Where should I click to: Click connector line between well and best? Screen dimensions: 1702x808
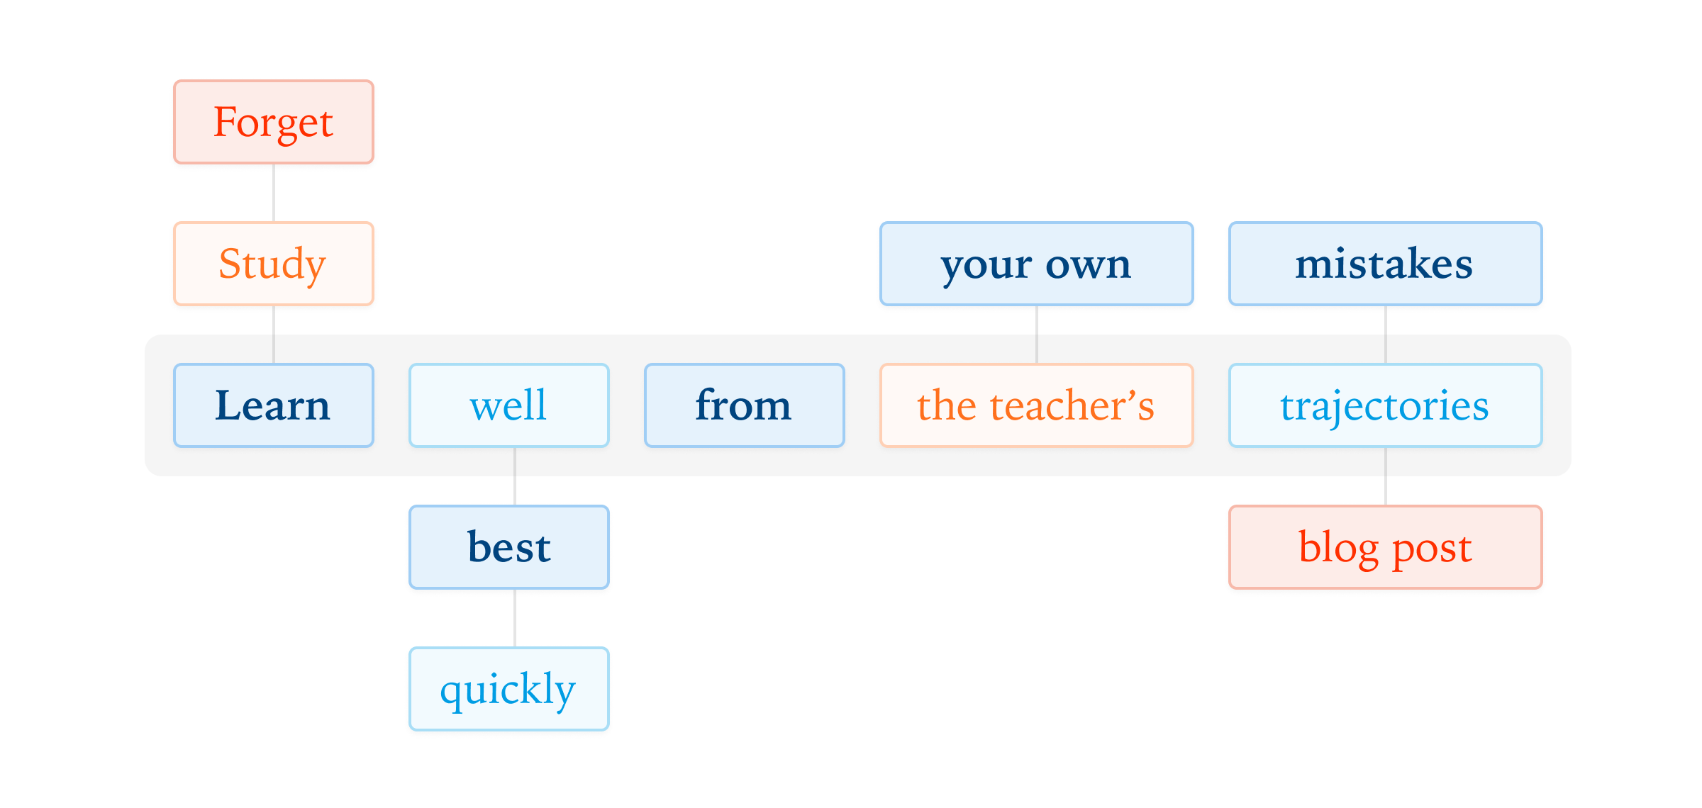(515, 476)
